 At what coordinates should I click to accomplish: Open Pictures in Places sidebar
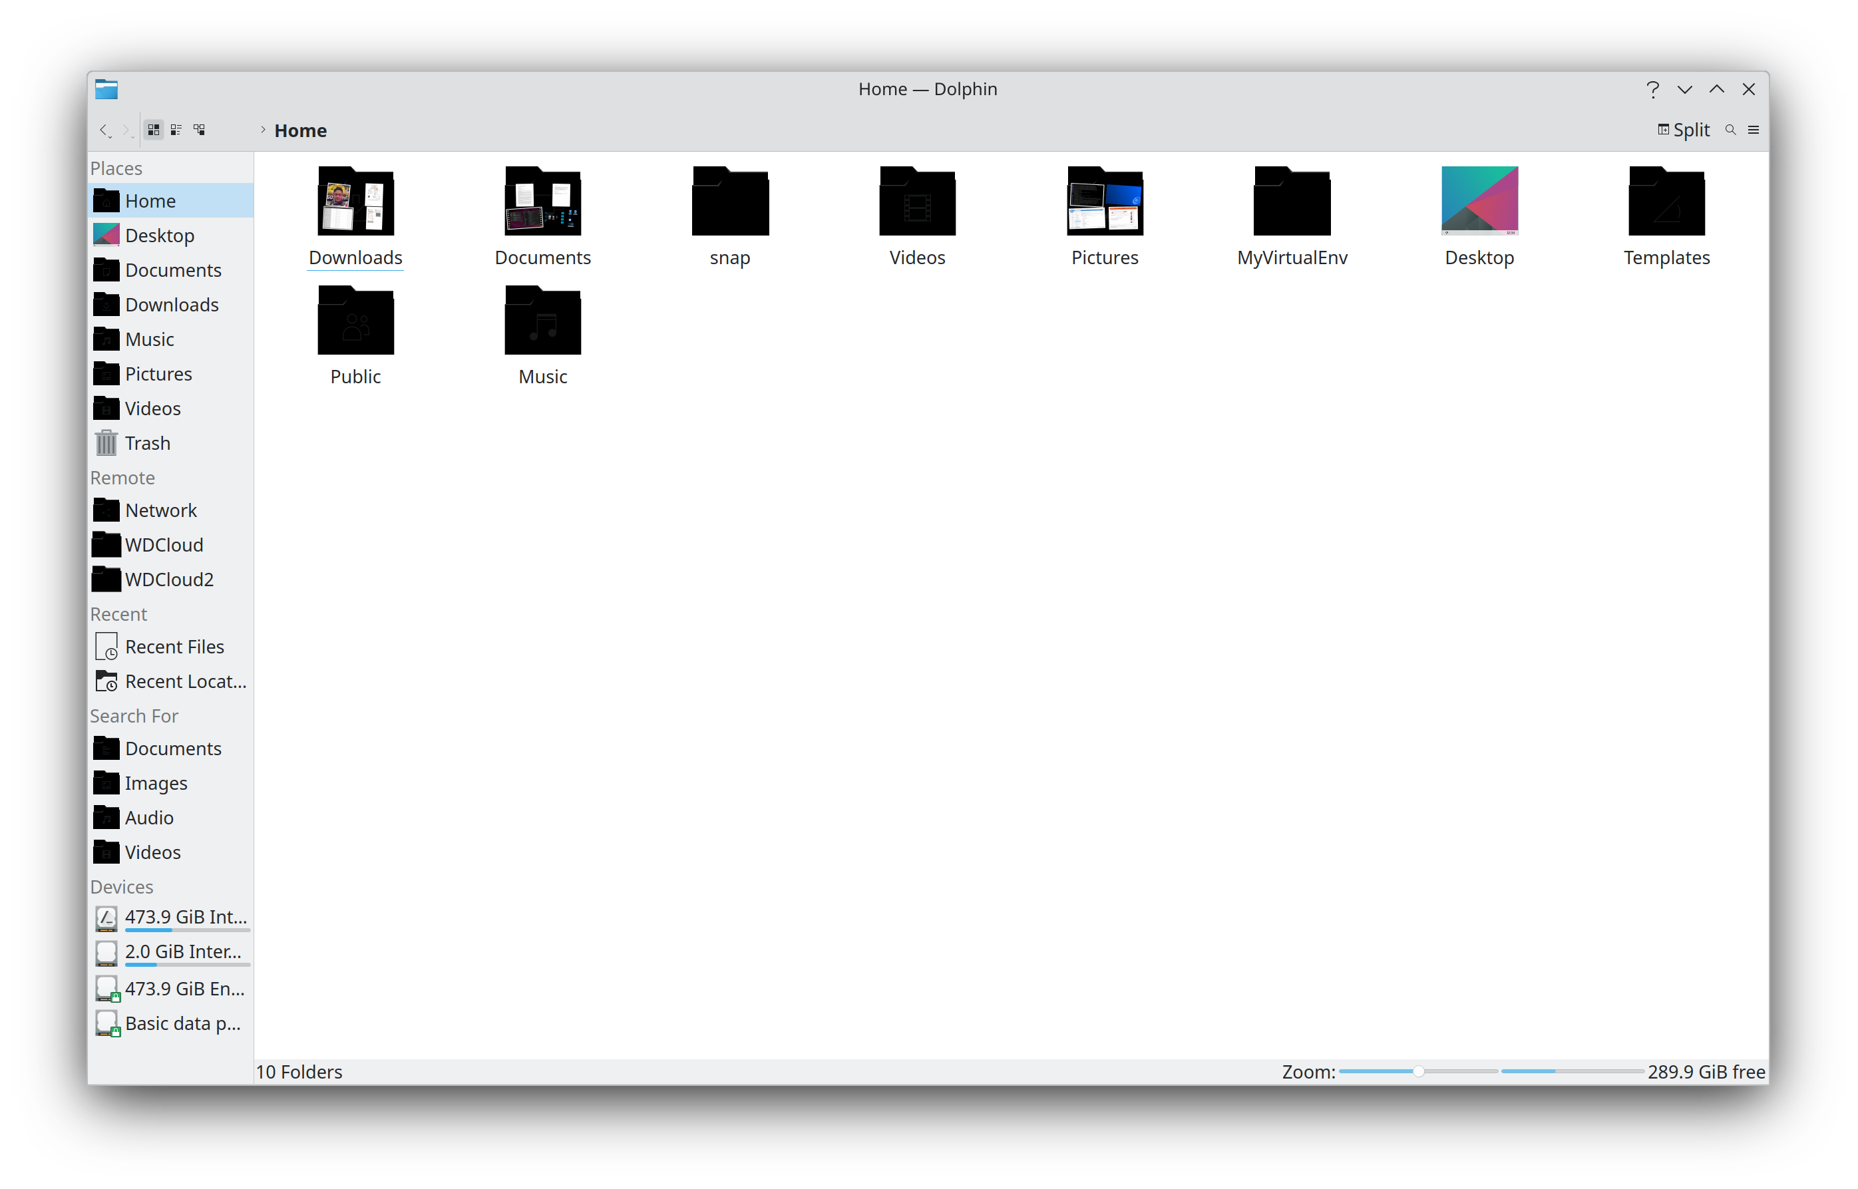[170, 374]
